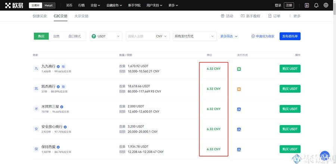Open notifications bell icon

[x=316, y=5]
